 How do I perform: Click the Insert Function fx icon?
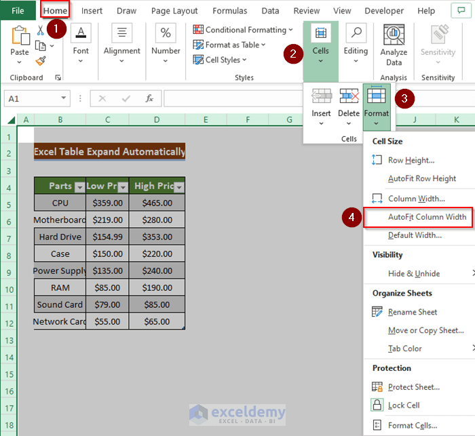click(x=149, y=98)
